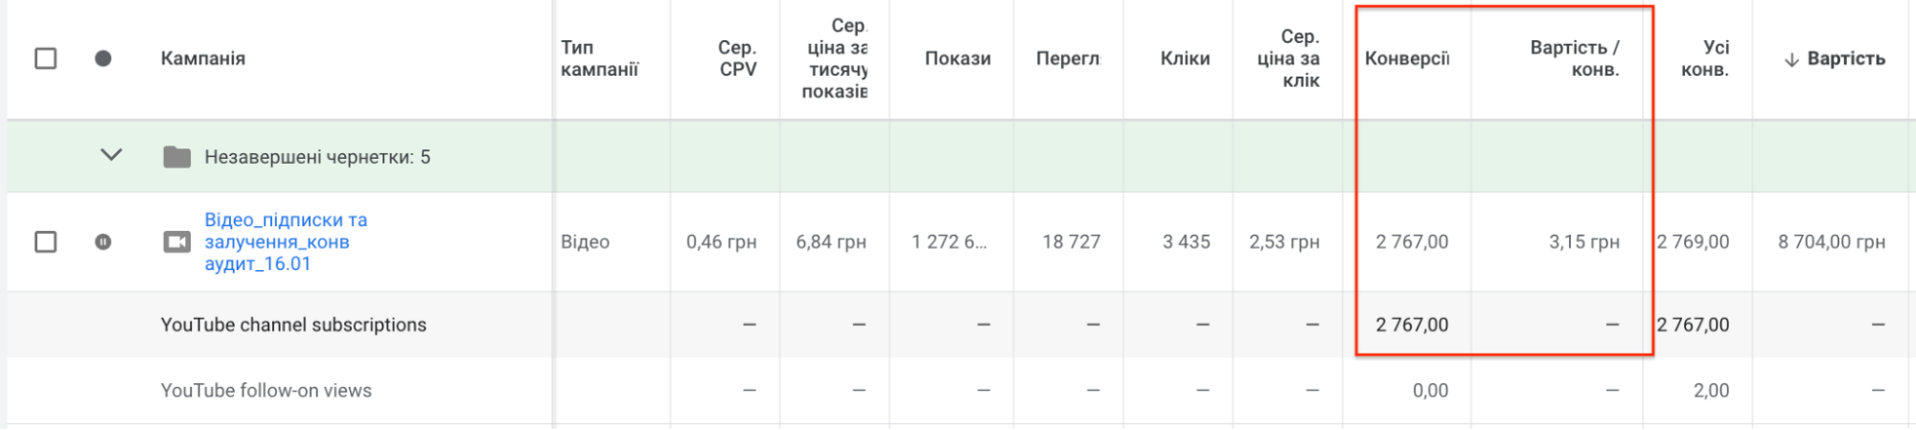Click the Сер. CPV column header

coord(737,58)
